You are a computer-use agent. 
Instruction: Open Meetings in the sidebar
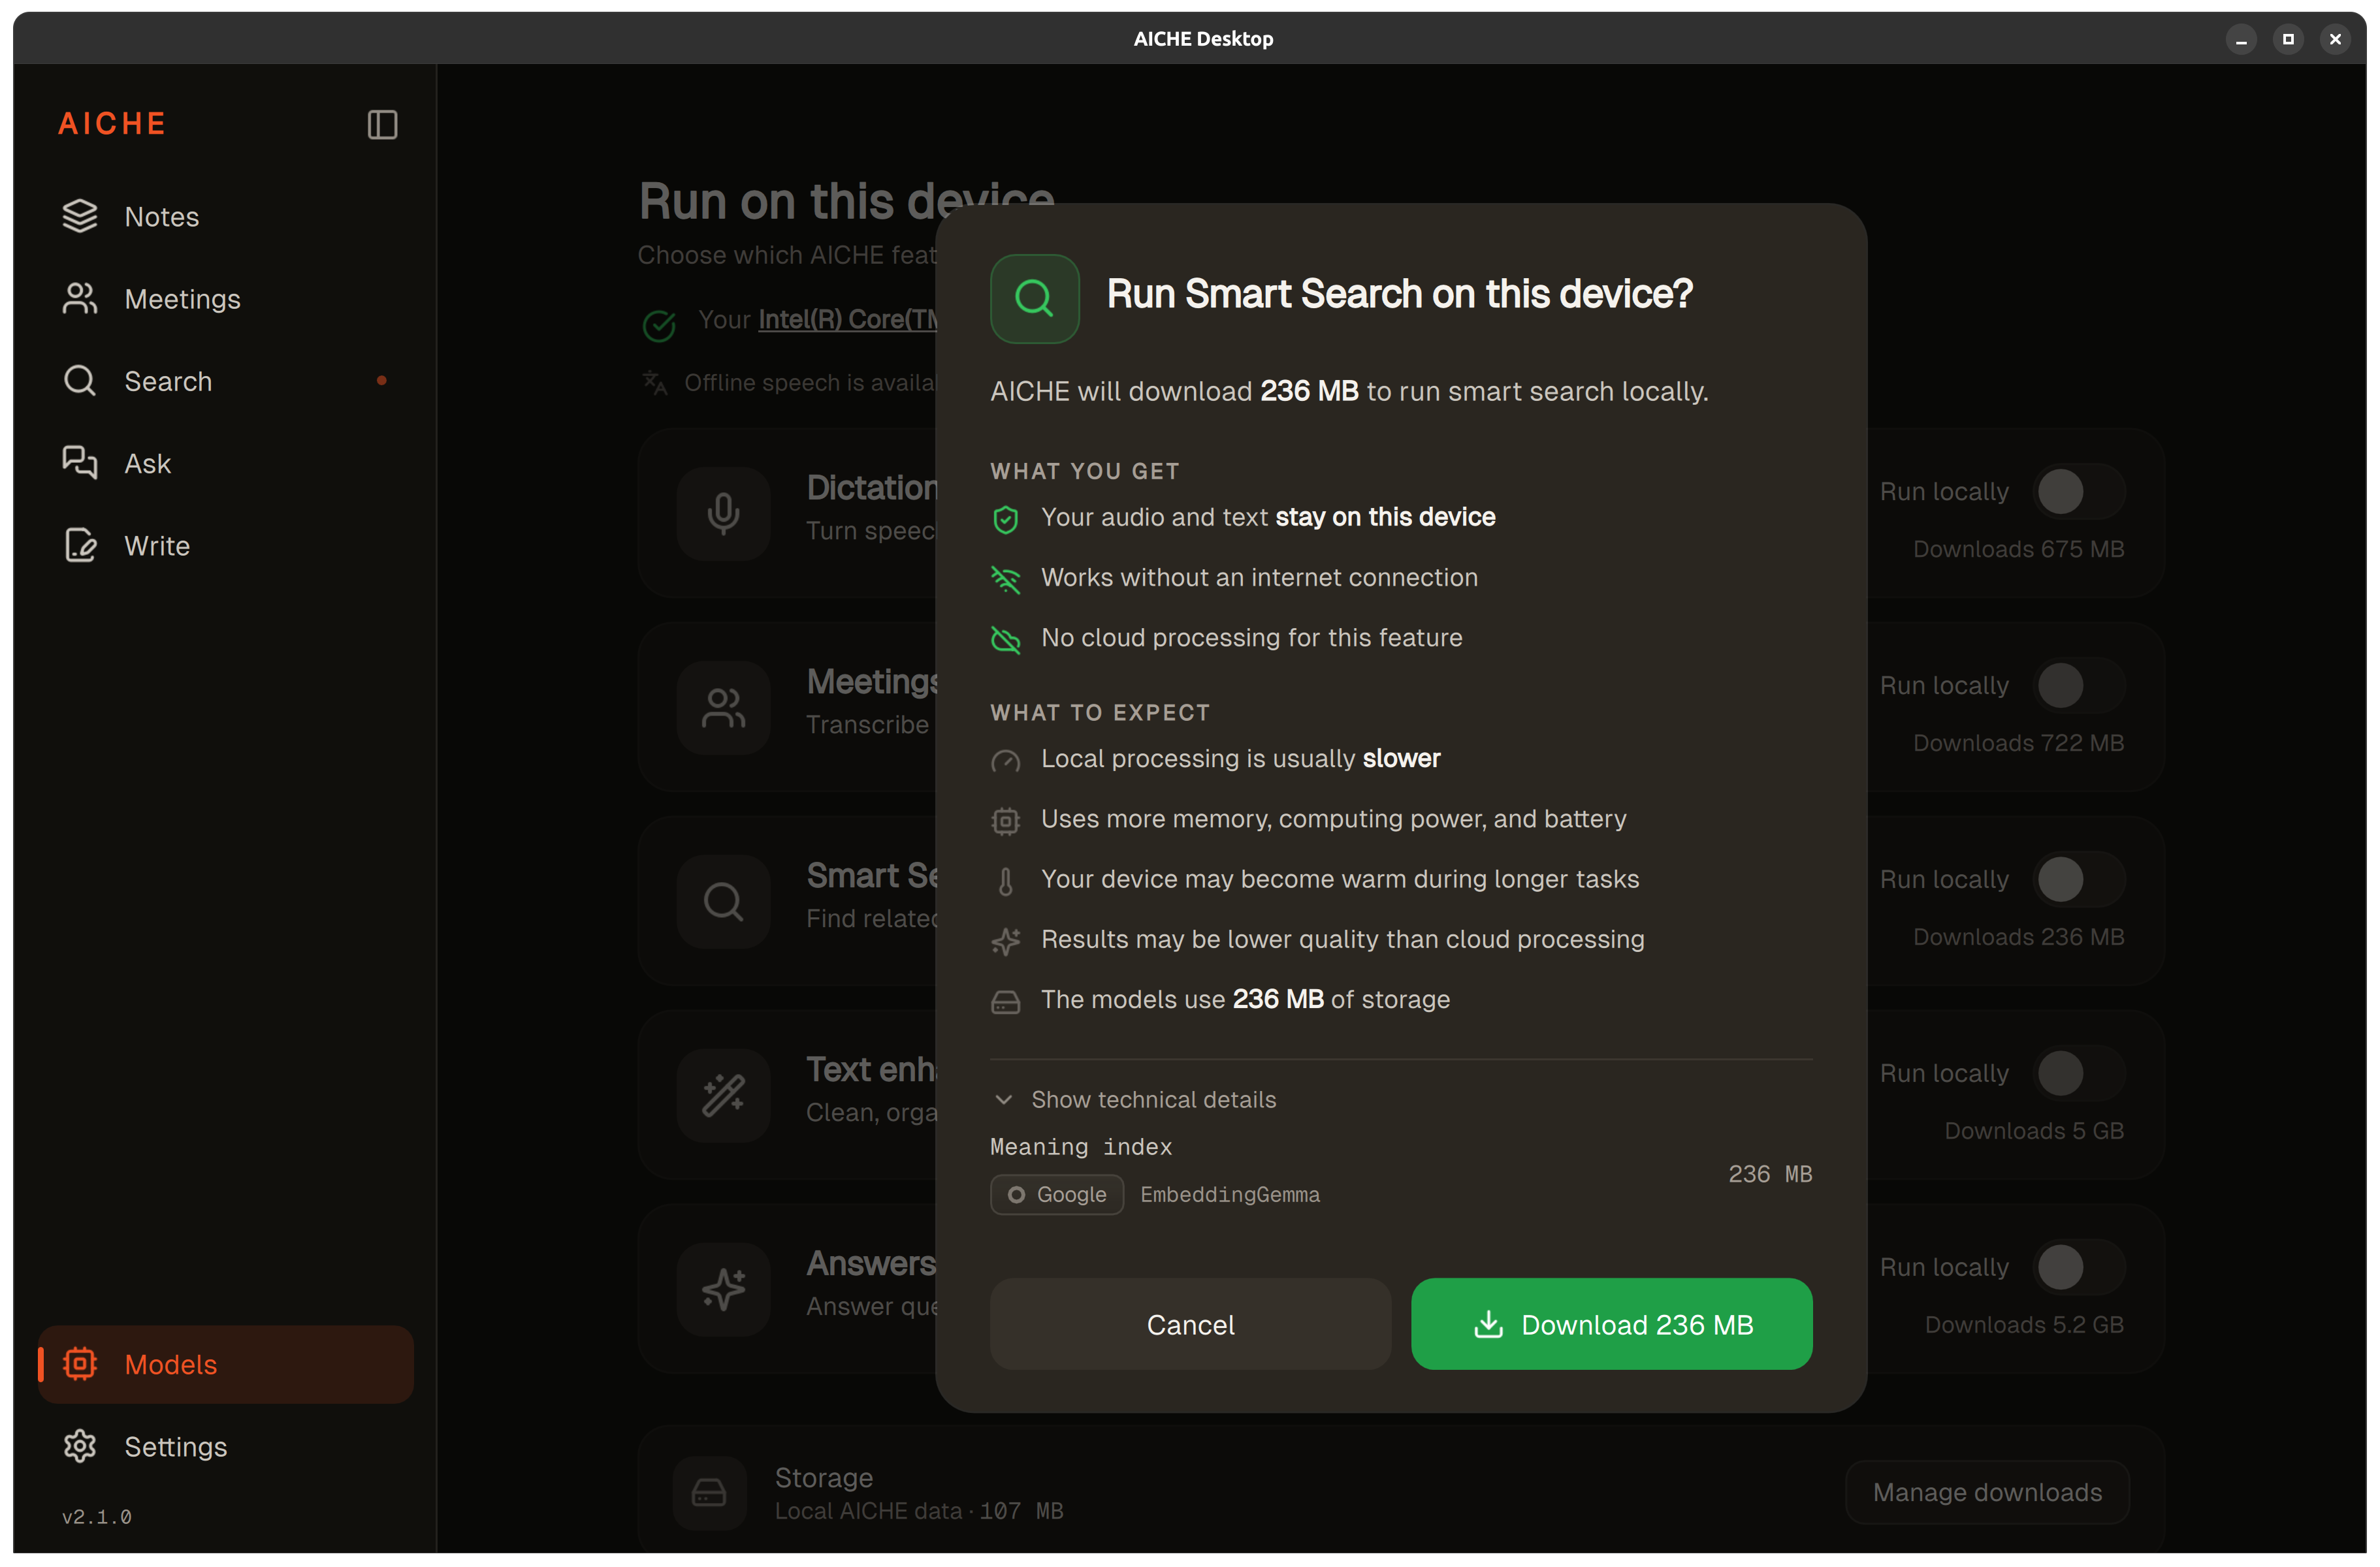pos(226,299)
